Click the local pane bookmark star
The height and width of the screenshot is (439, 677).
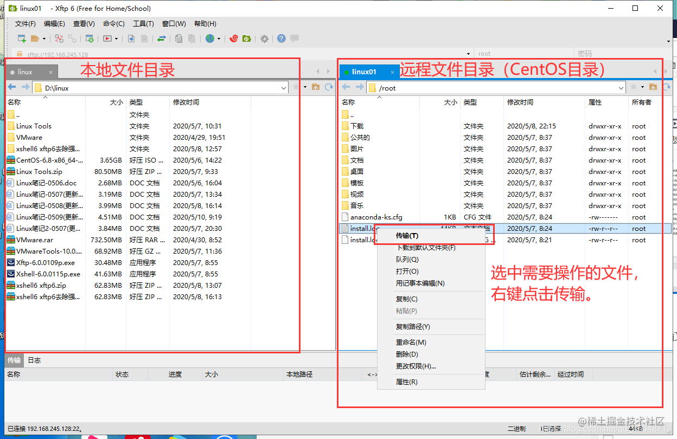[x=296, y=87]
